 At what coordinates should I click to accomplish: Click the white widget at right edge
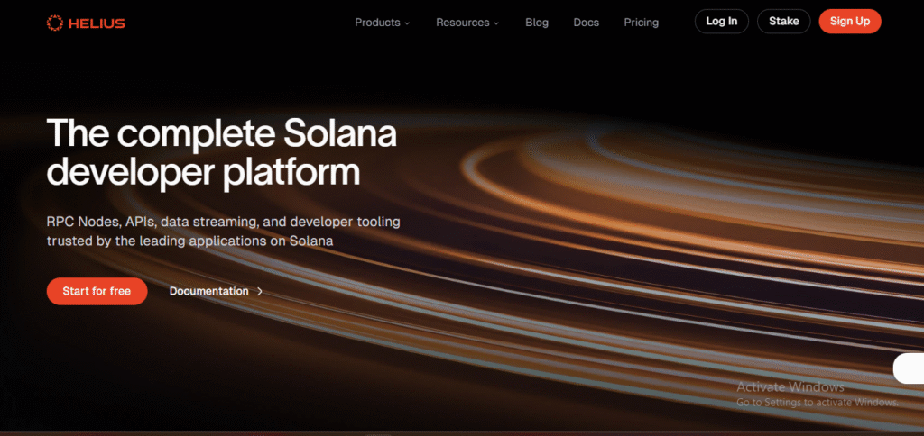pyautogui.click(x=909, y=369)
